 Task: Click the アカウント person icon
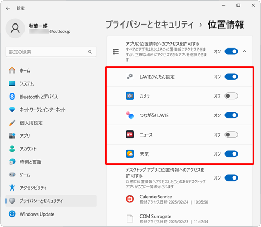[x=12, y=149]
